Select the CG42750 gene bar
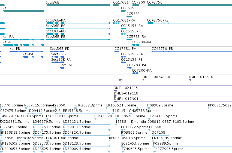 point(189,5)
